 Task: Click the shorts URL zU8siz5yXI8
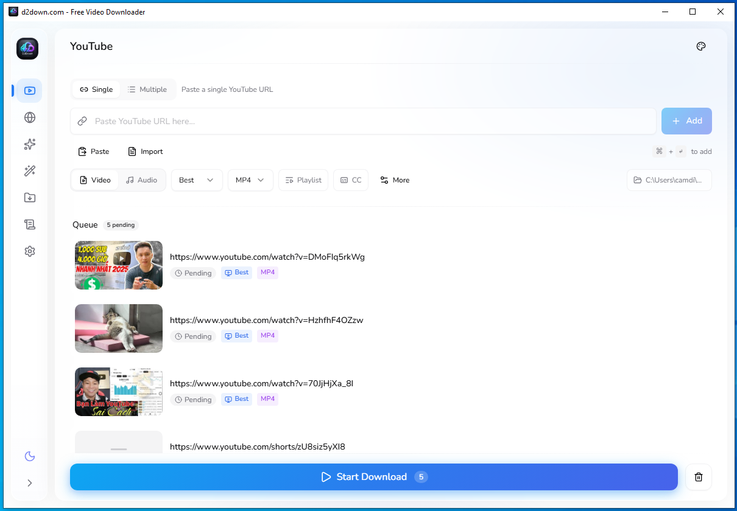(x=258, y=447)
